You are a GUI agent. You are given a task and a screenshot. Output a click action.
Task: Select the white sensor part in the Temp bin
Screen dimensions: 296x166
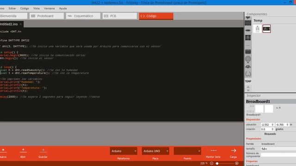[257, 29]
